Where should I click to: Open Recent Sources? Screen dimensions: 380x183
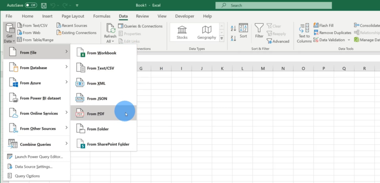pyautogui.click(x=72, y=26)
